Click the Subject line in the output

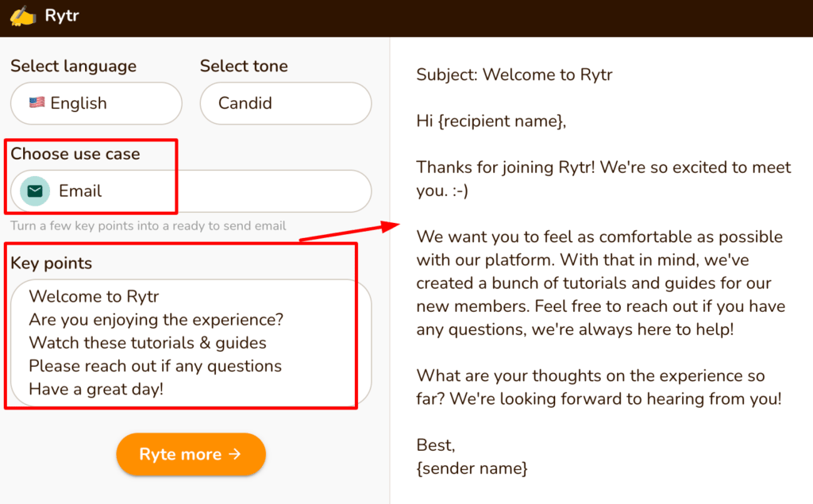(514, 75)
